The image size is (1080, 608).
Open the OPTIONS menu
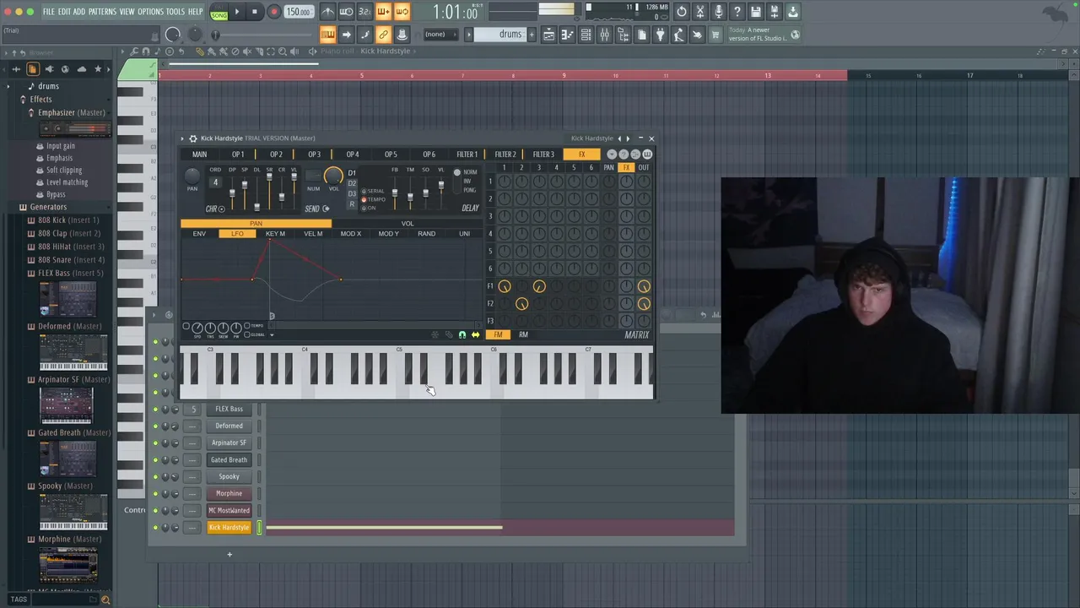(x=150, y=12)
